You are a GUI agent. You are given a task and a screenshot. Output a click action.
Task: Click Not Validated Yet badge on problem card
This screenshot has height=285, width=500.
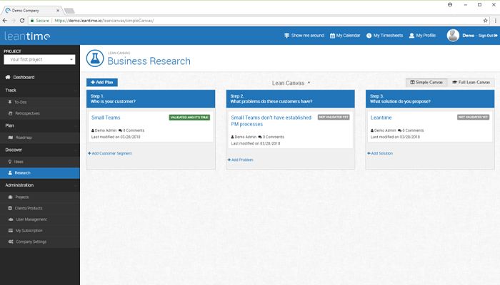click(x=334, y=117)
